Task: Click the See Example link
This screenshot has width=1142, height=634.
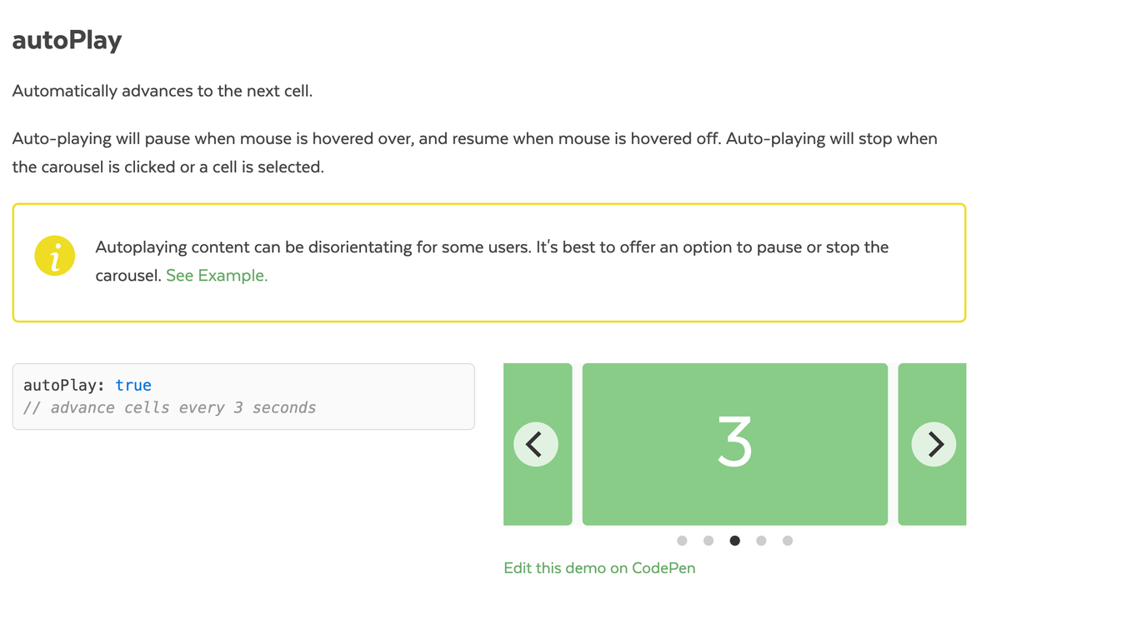Action: (216, 275)
